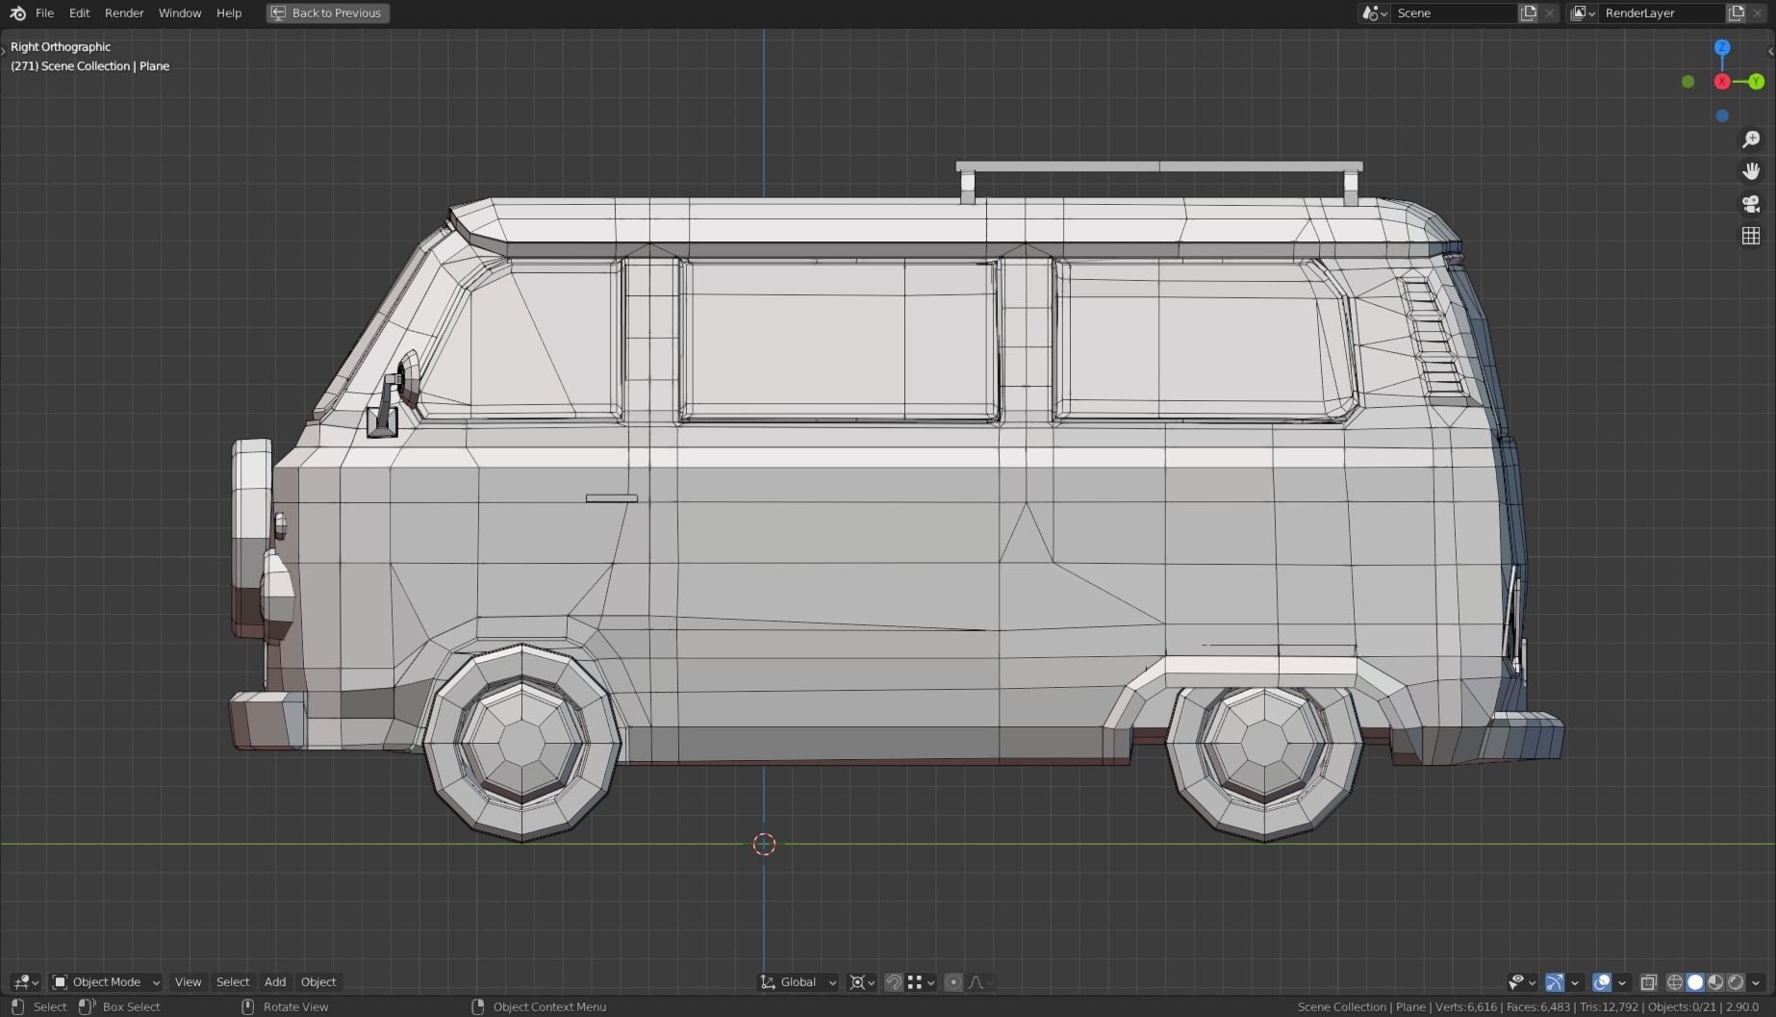Switch to Wireframe viewport shading

pyautogui.click(x=1676, y=981)
